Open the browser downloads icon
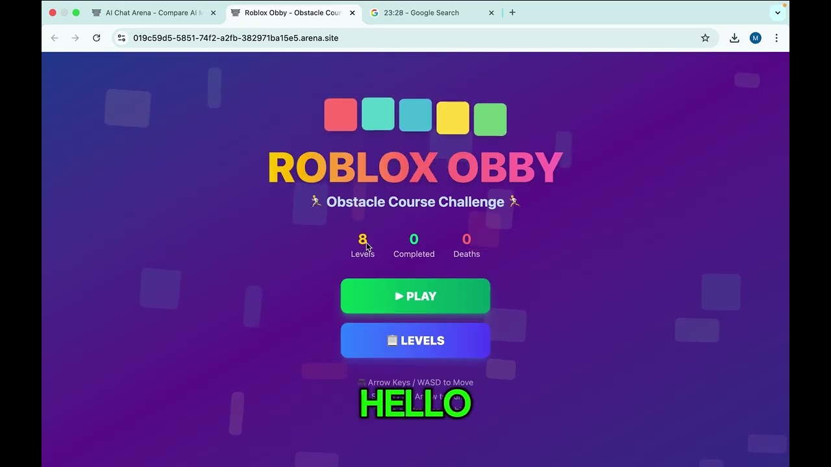831x467 pixels. 734,38
